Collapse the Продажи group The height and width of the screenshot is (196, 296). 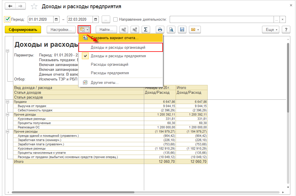click(7, 102)
